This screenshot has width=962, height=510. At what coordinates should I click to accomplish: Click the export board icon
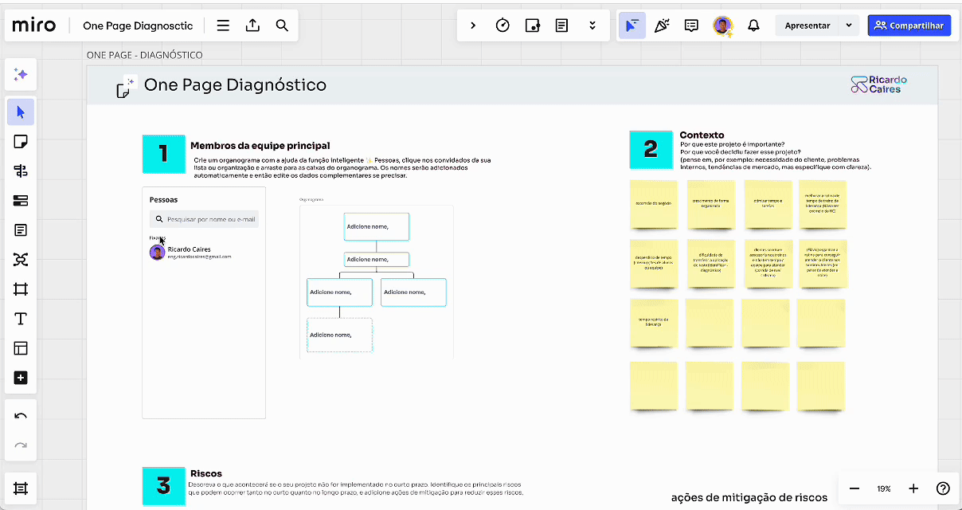tap(252, 25)
